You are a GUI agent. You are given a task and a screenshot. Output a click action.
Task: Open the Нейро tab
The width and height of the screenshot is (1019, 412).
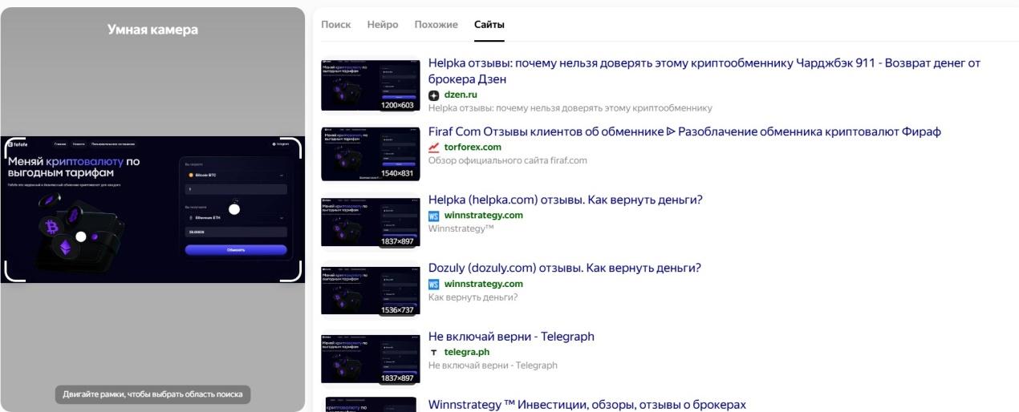[x=382, y=25]
